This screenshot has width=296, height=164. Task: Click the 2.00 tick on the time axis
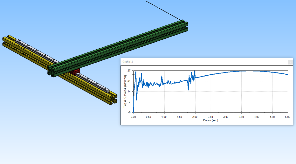195,117
